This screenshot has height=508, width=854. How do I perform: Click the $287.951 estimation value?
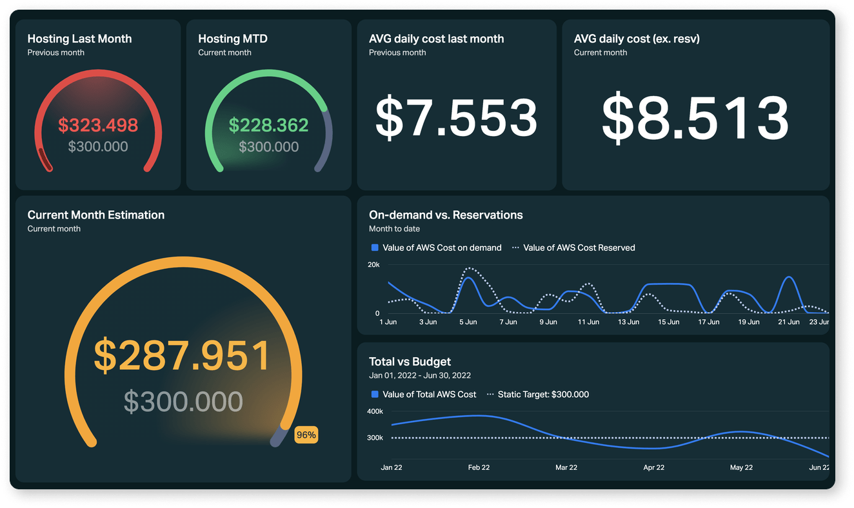[183, 355]
